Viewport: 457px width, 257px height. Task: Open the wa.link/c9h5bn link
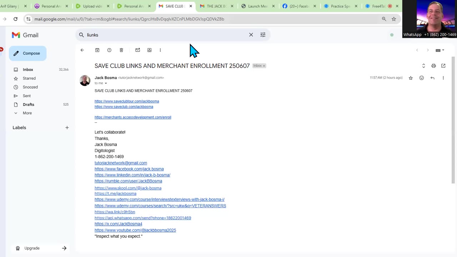(115, 212)
